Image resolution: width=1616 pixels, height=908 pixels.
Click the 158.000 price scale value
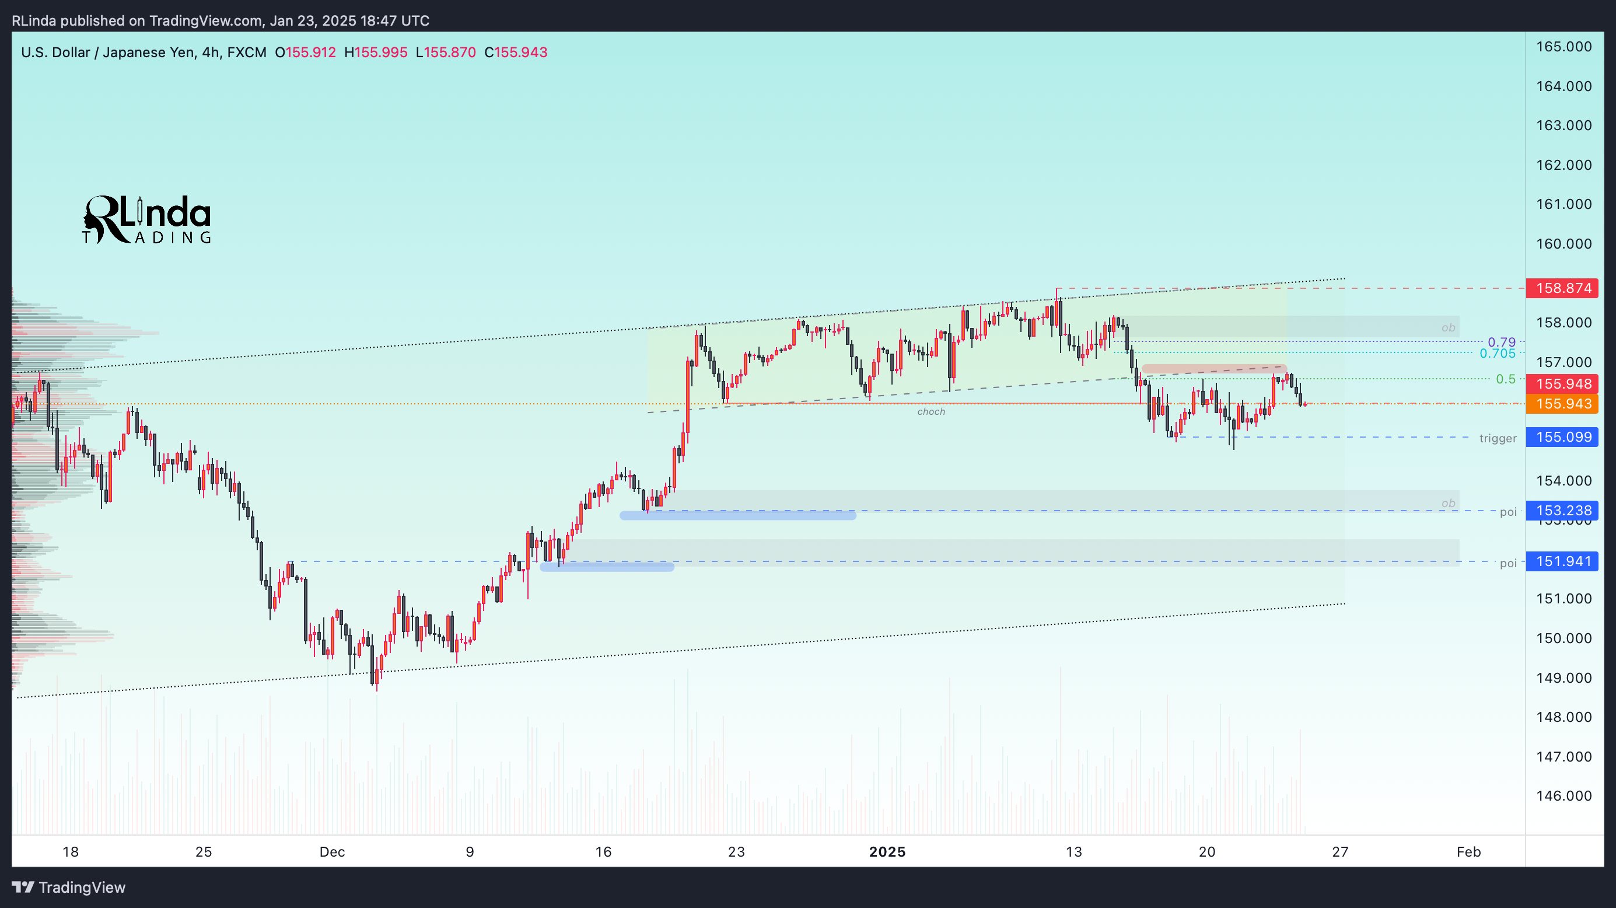(x=1563, y=323)
